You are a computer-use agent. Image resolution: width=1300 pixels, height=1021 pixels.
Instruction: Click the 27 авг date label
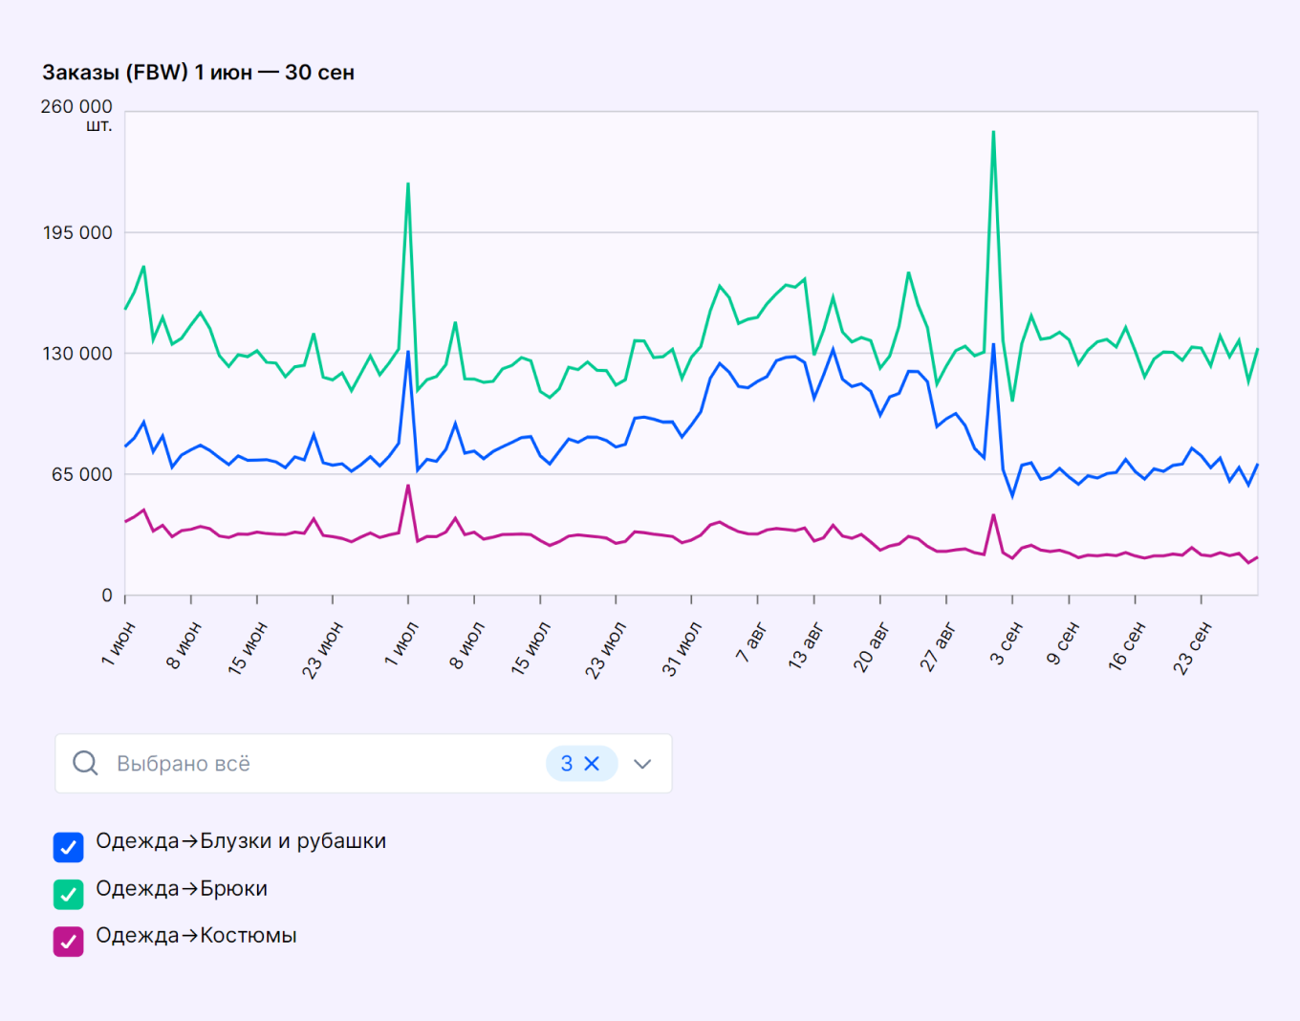[x=937, y=647]
